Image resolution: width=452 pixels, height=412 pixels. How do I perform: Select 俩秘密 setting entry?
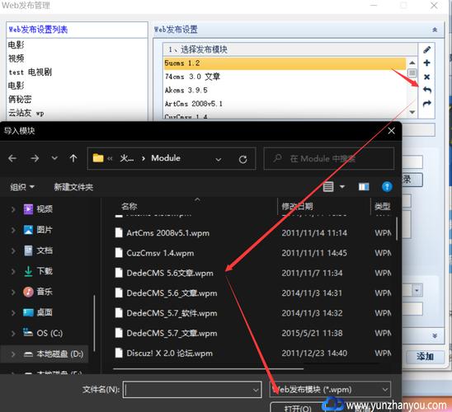click(20, 99)
